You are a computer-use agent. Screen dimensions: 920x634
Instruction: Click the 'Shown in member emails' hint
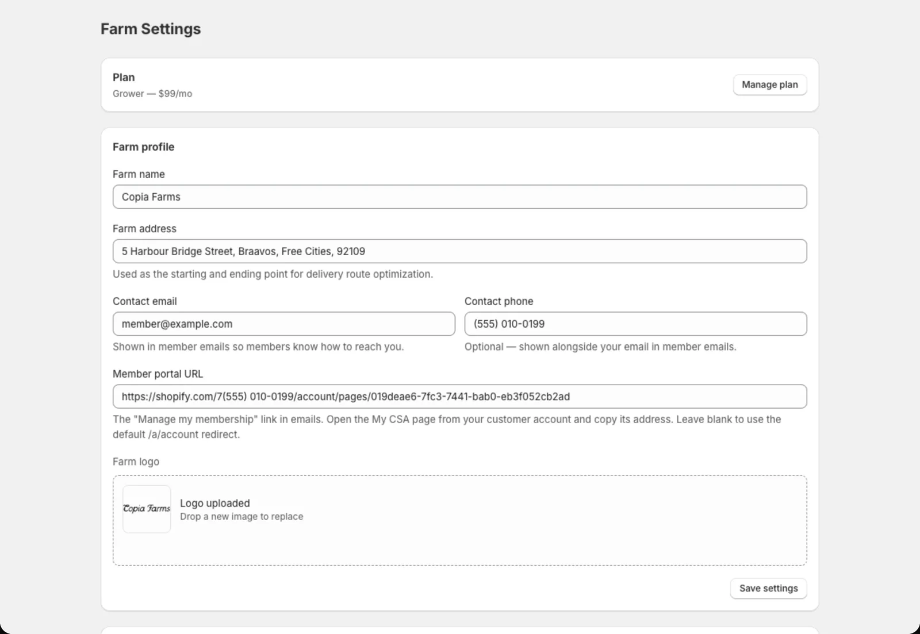coord(258,347)
